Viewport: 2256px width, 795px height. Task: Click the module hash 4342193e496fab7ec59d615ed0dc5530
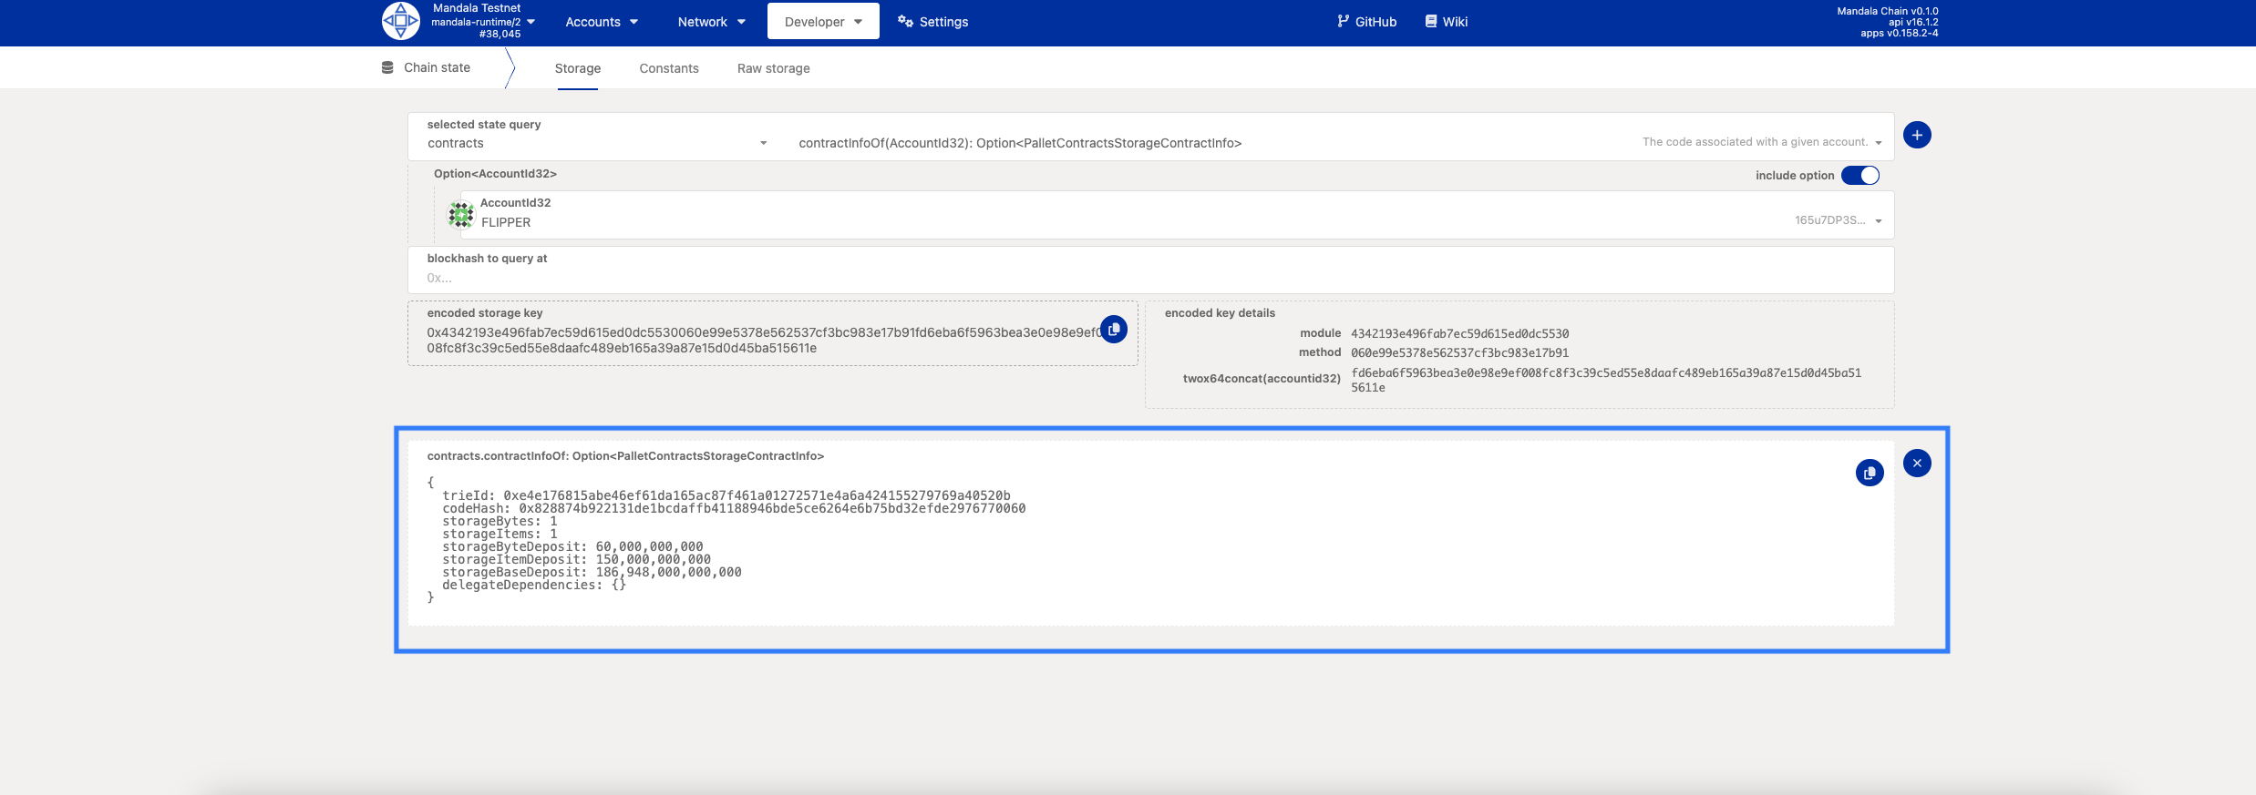click(x=1459, y=333)
